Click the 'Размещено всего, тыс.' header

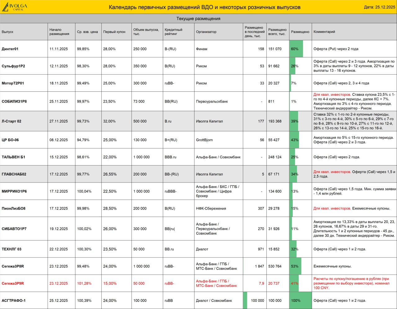tap(277, 32)
